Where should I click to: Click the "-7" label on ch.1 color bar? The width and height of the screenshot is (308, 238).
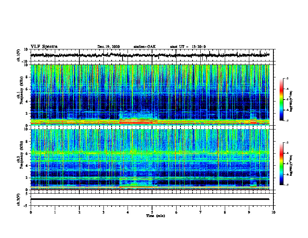tap(287, 121)
